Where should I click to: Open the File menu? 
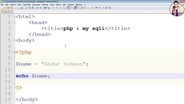point(2,5)
